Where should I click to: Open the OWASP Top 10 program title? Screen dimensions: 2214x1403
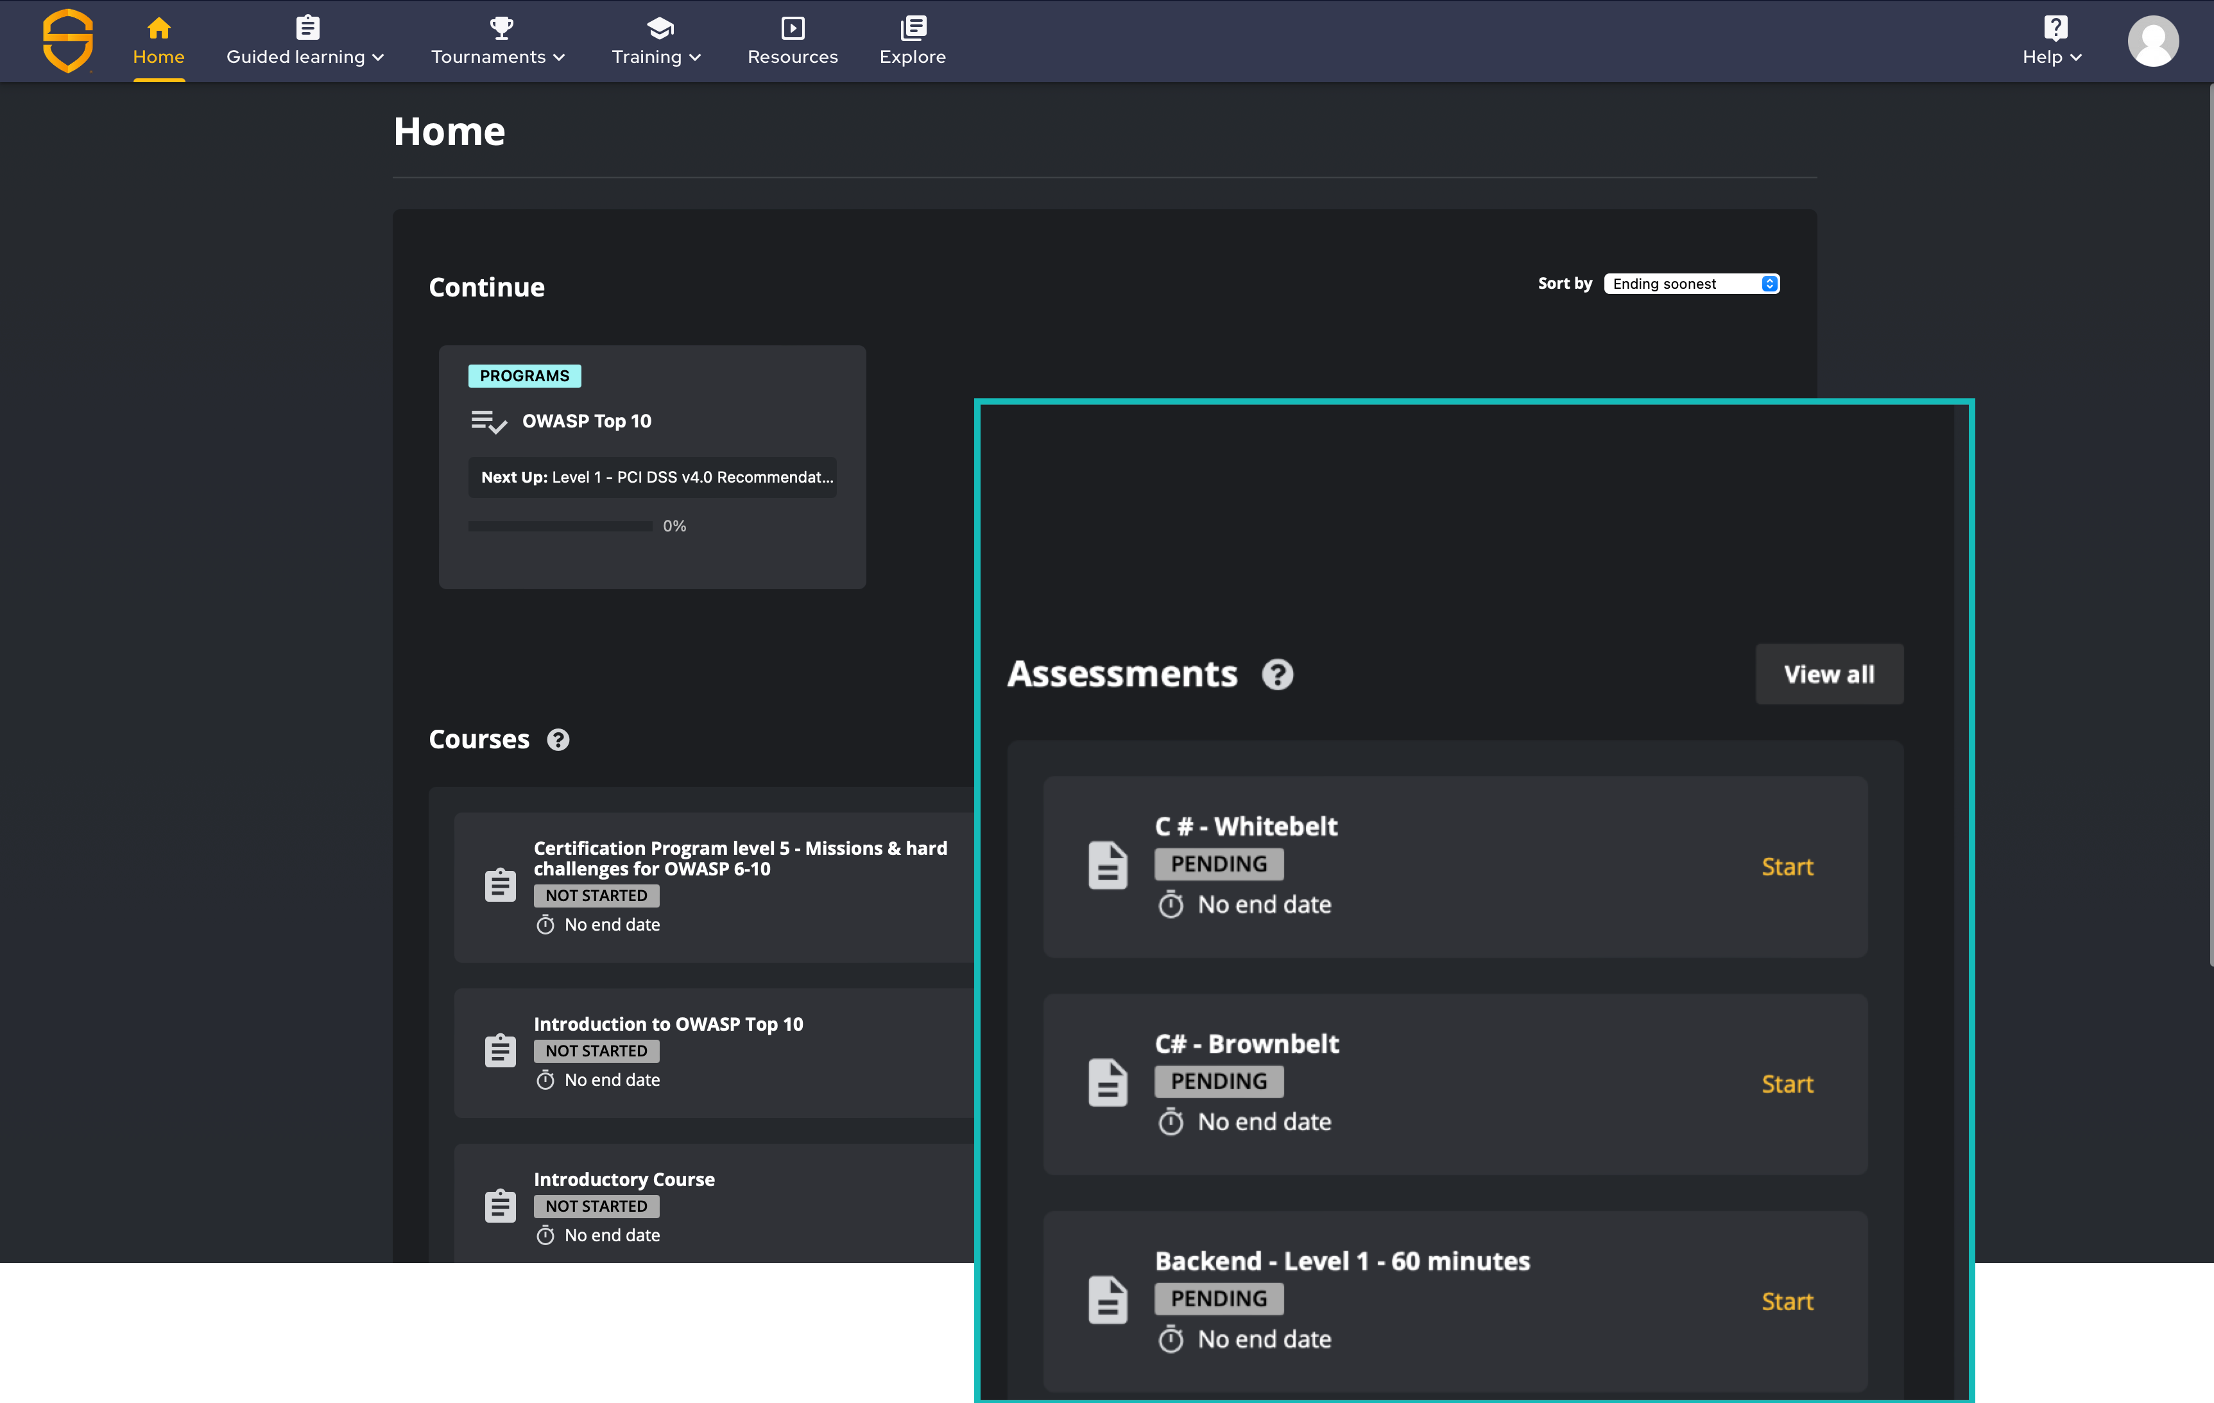tap(587, 421)
